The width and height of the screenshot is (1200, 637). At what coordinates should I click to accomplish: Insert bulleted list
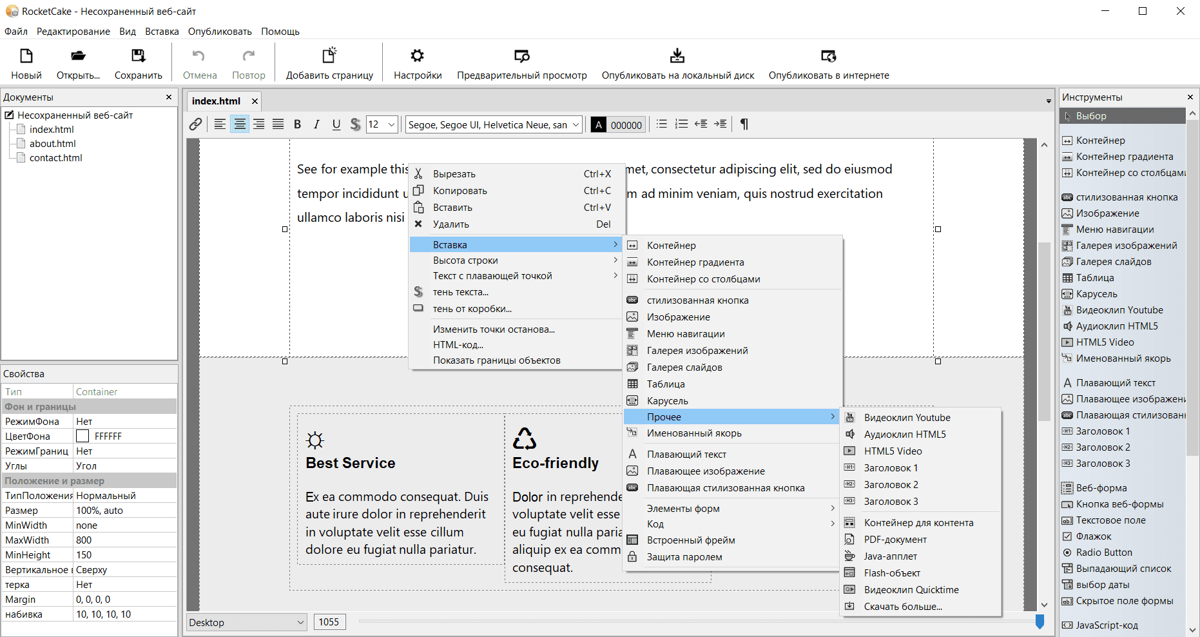[x=662, y=124]
